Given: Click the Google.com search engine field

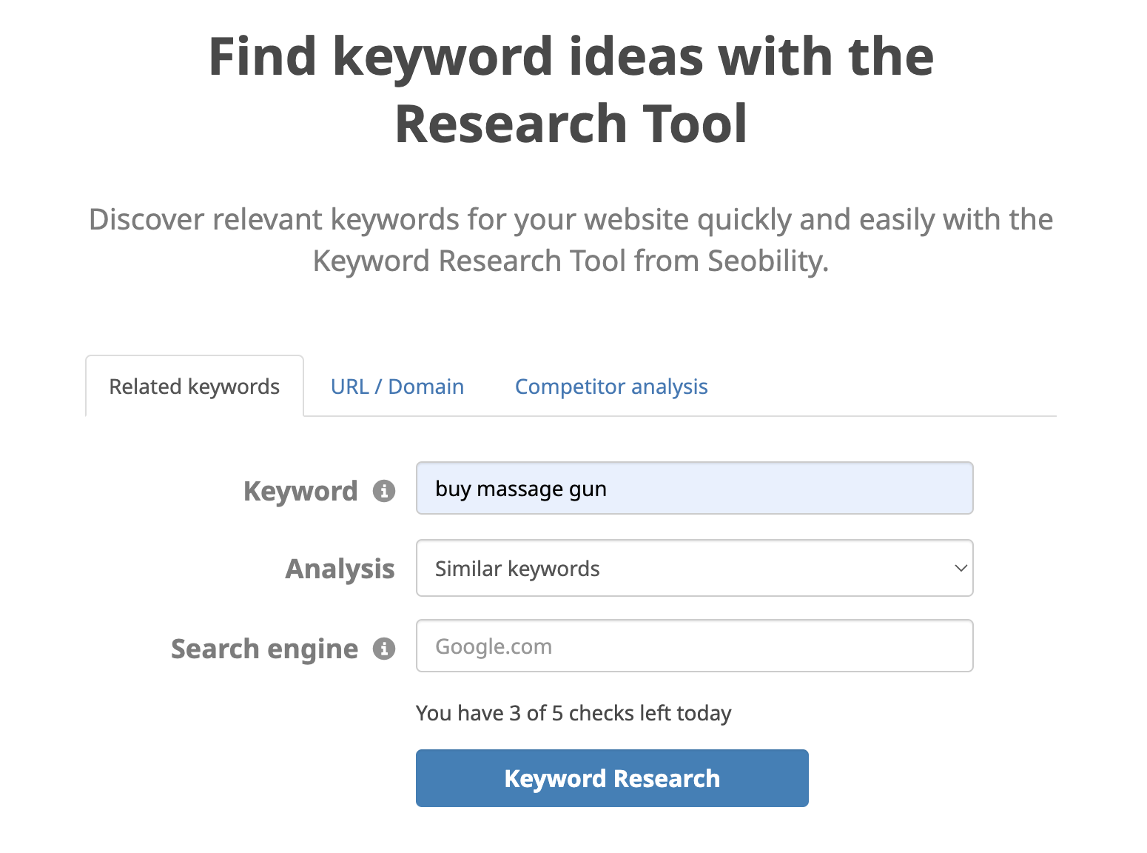Looking at the screenshot, I should [694, 645].
